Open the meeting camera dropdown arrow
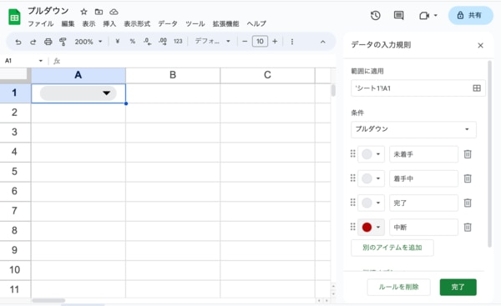Screen dimensions: 501x306 [x=435, y=15]
